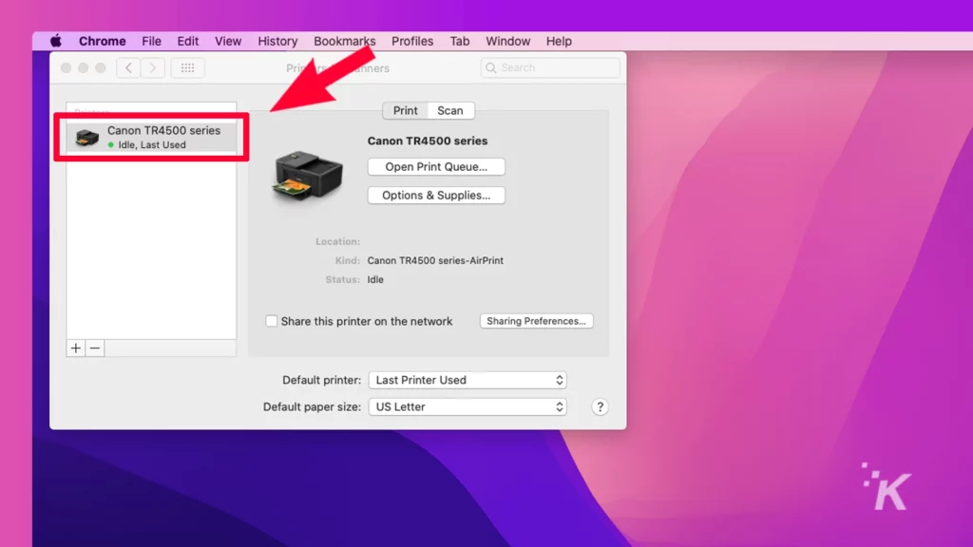Click the large Canon printer image

[x=308, y=176]
